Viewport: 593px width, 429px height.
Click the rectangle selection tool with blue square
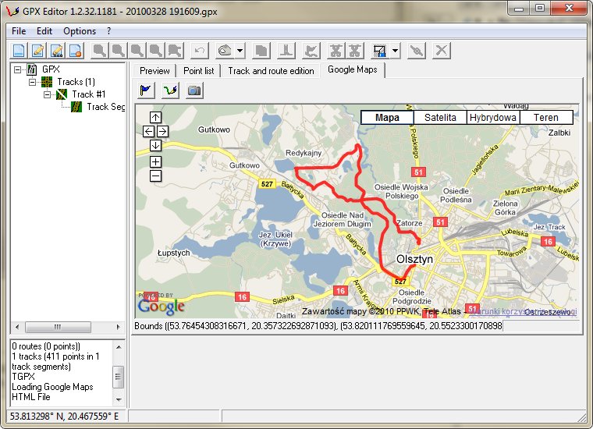tap(379, 50)
